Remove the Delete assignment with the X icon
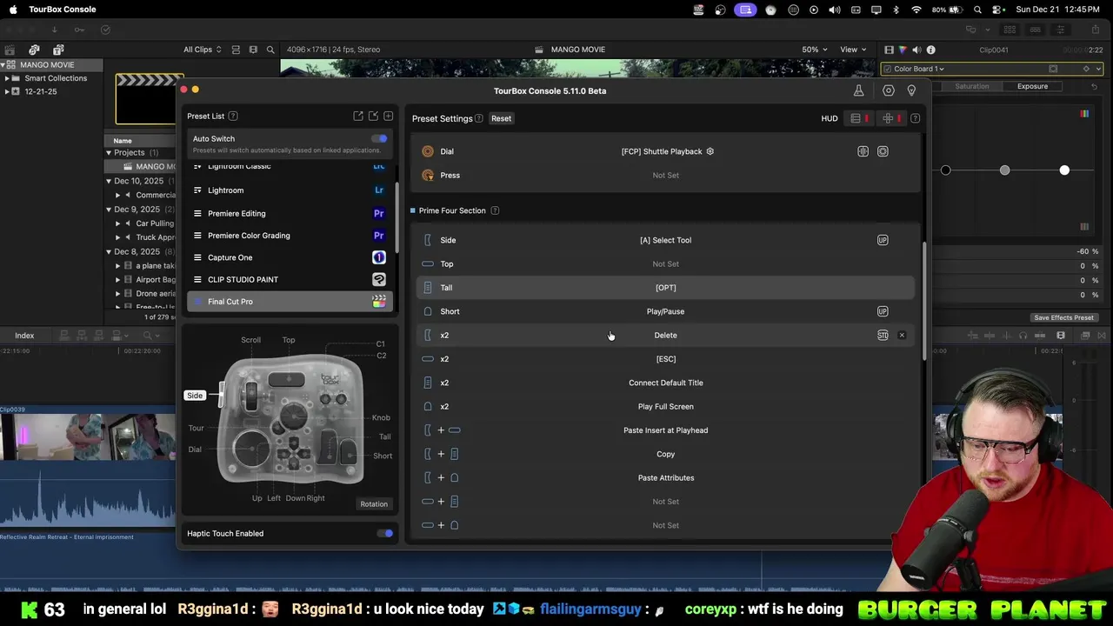This screenshot has height=626, width=1113. pyautogui.click(x=902, y=335)
